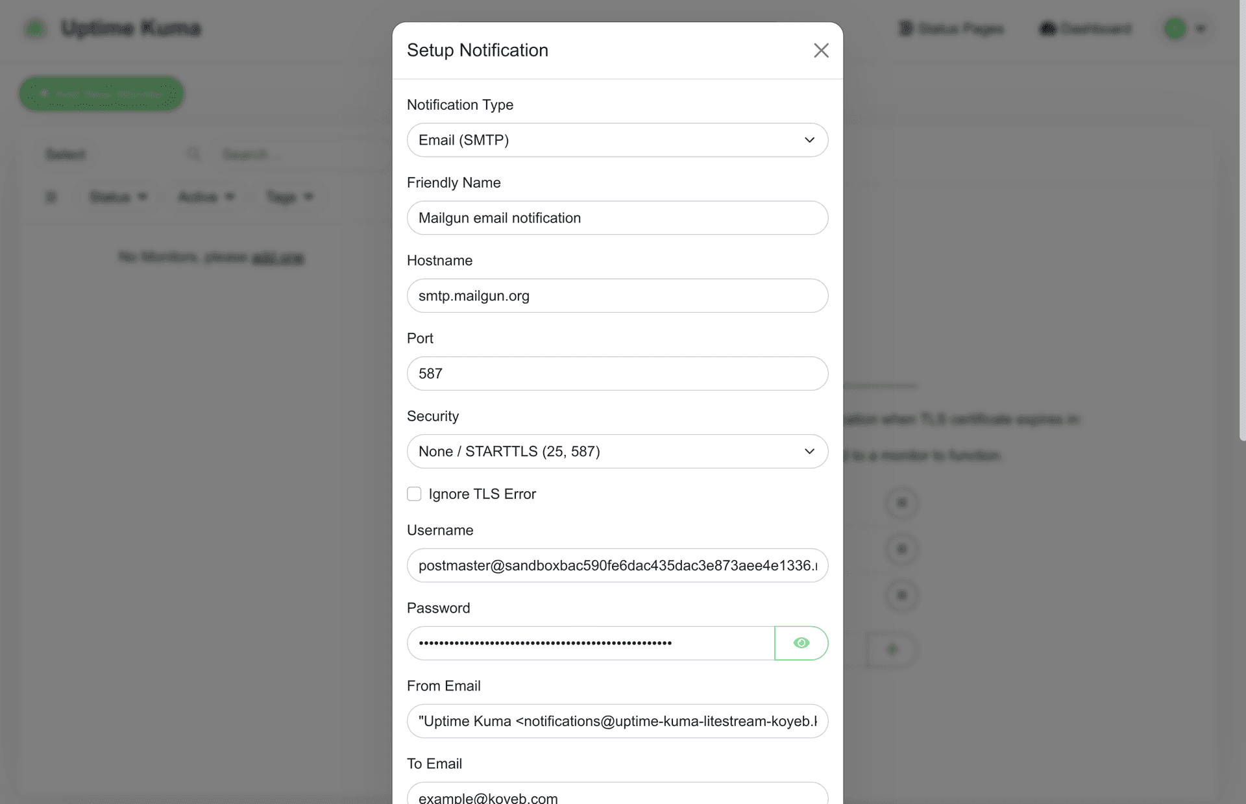The image size is (1246, 804).
Task: Click the Uptime Kuma logo icon
Action: click(35, 29)
